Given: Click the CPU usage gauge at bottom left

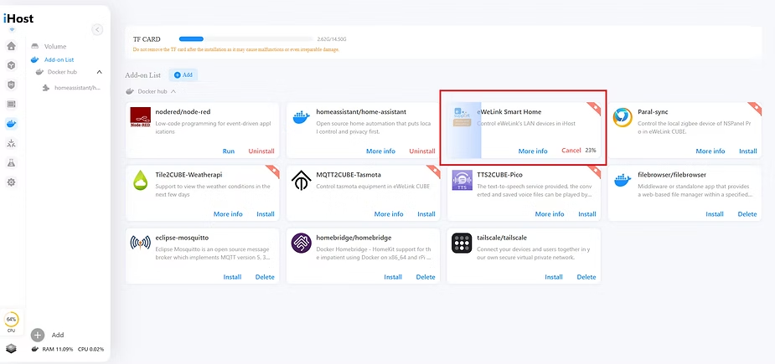Looking at the screenshot, I should coord(11,320).
